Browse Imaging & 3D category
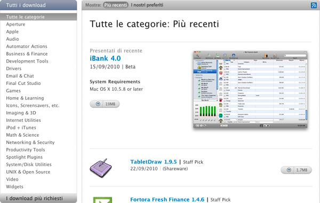Screen dimensions: 320x203 point(21,113)
